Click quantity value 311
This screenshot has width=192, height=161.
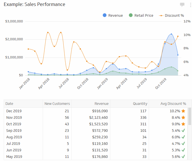(143, 124)
